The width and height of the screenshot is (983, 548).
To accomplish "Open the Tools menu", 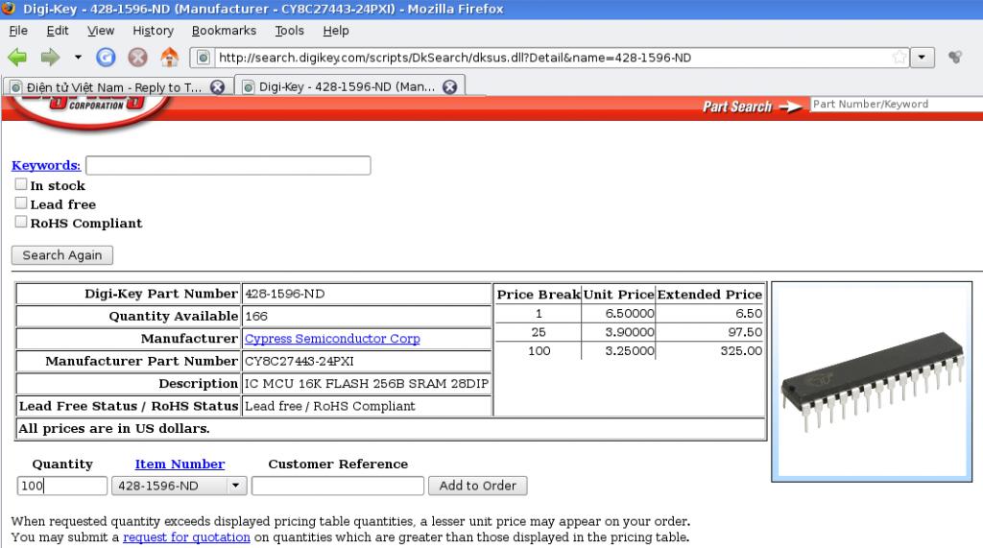I will point(289,30).
